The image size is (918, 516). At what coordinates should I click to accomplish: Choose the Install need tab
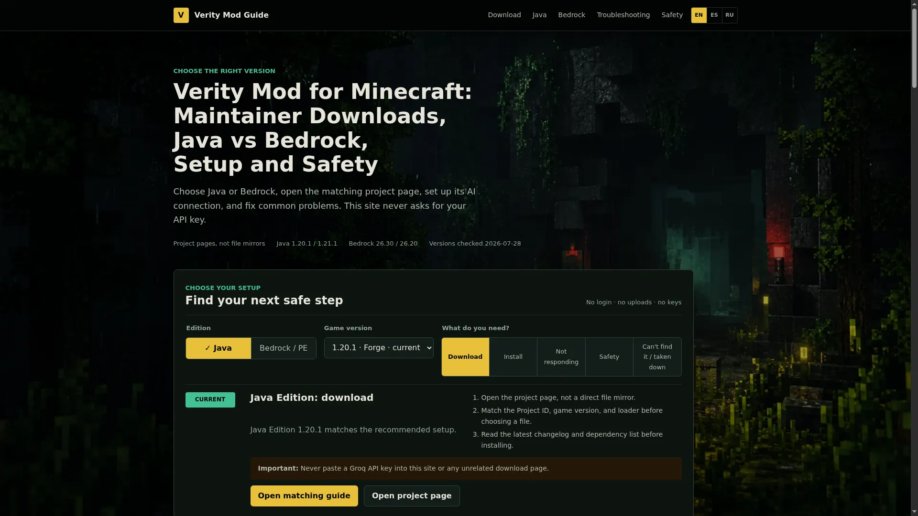(x=513, y=357)
